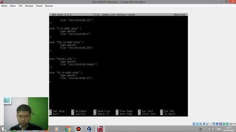
Task: Click the line file "/etc/bind/db.0"
Action: (x=75, y=34)
